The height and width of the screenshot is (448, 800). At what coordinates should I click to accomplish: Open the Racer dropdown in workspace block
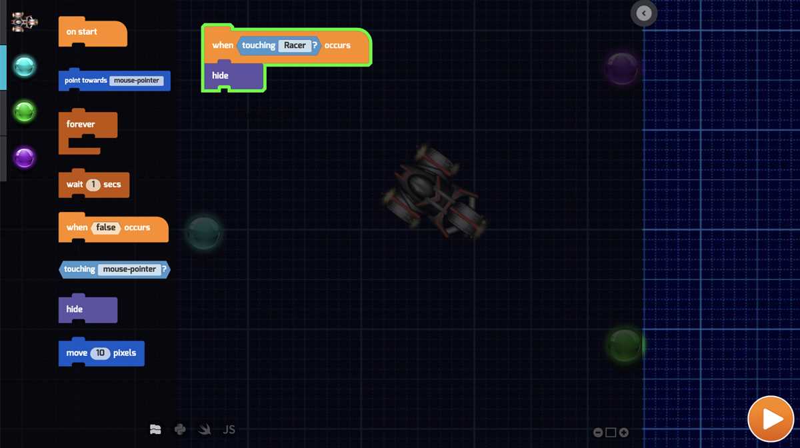pyautogui.click(x=295, y=45)
